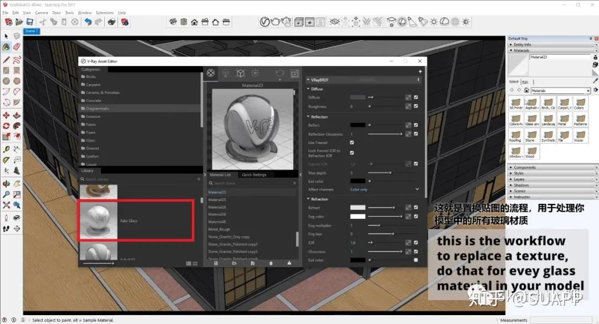Select the Line pencil tool
This screenshot has height=324, width=599.
[x=6, y=59]
